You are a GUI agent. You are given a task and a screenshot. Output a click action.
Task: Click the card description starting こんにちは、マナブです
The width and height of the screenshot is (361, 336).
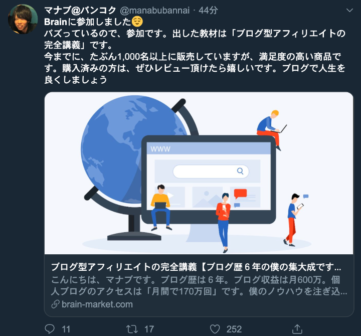[x=199, y=285]
